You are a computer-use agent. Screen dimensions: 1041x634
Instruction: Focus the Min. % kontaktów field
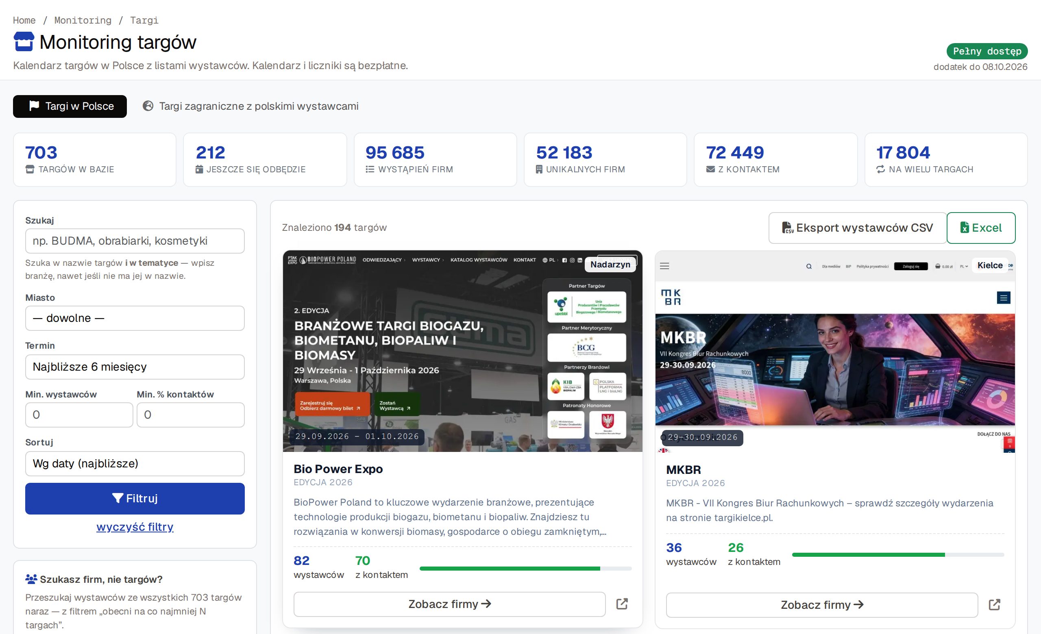[191, 415]
